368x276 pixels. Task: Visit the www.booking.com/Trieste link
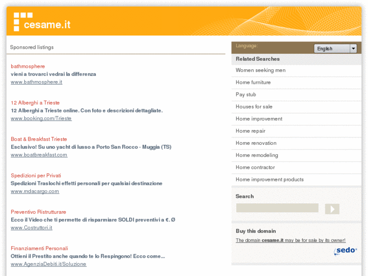[41, 119]
